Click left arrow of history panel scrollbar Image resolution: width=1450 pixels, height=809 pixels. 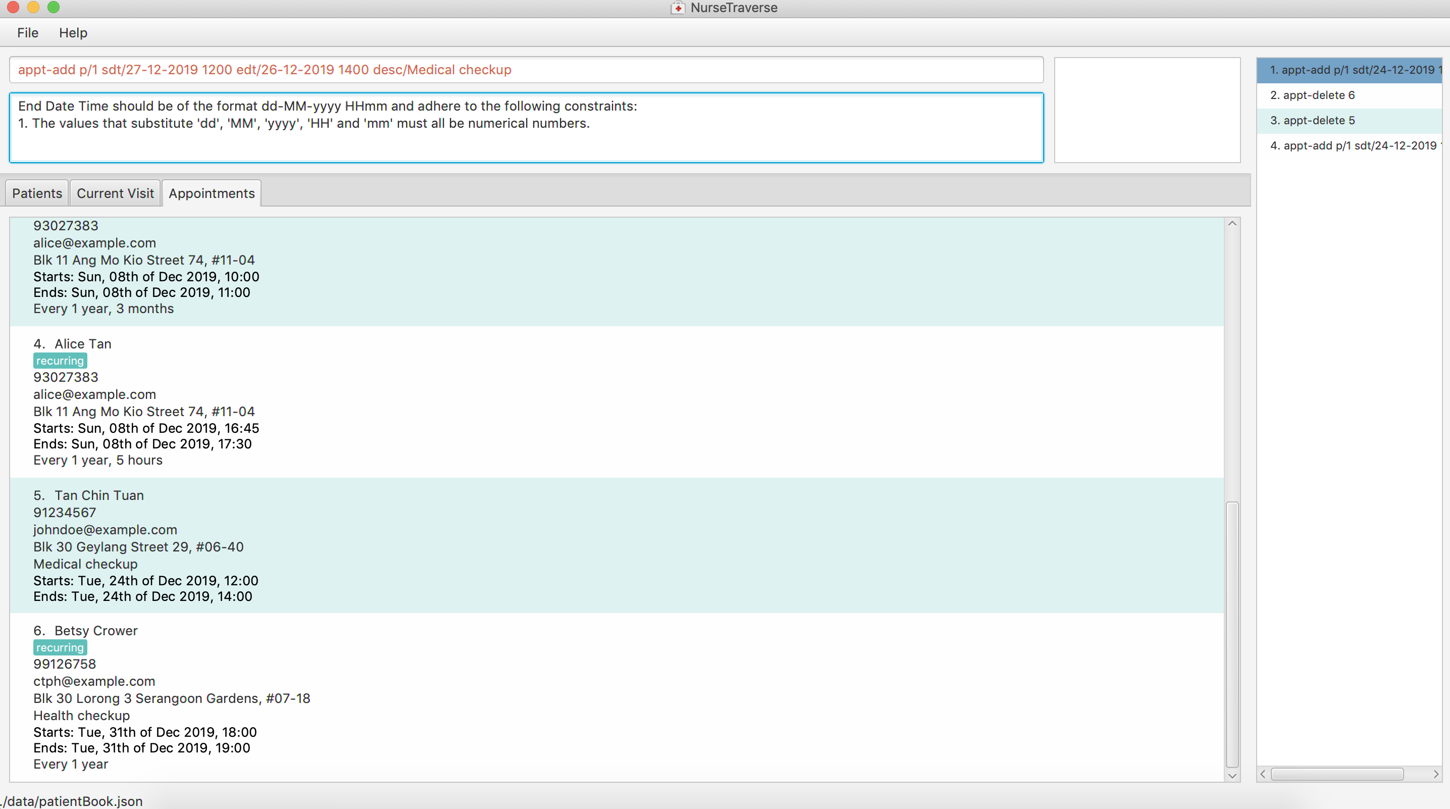(1263, 774)
